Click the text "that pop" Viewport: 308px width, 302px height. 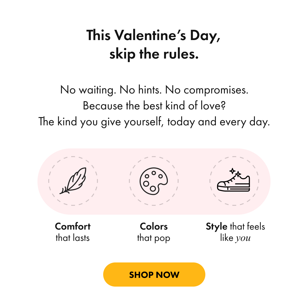153,238
